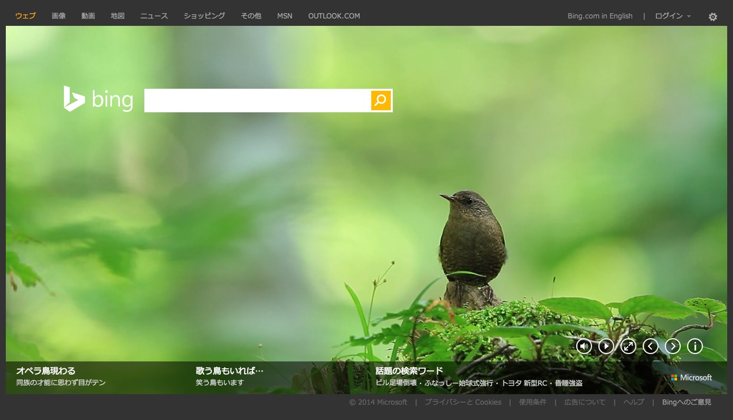The image size is (733, 420).
Task: Select the 地図 menu item
Action: 118,16
